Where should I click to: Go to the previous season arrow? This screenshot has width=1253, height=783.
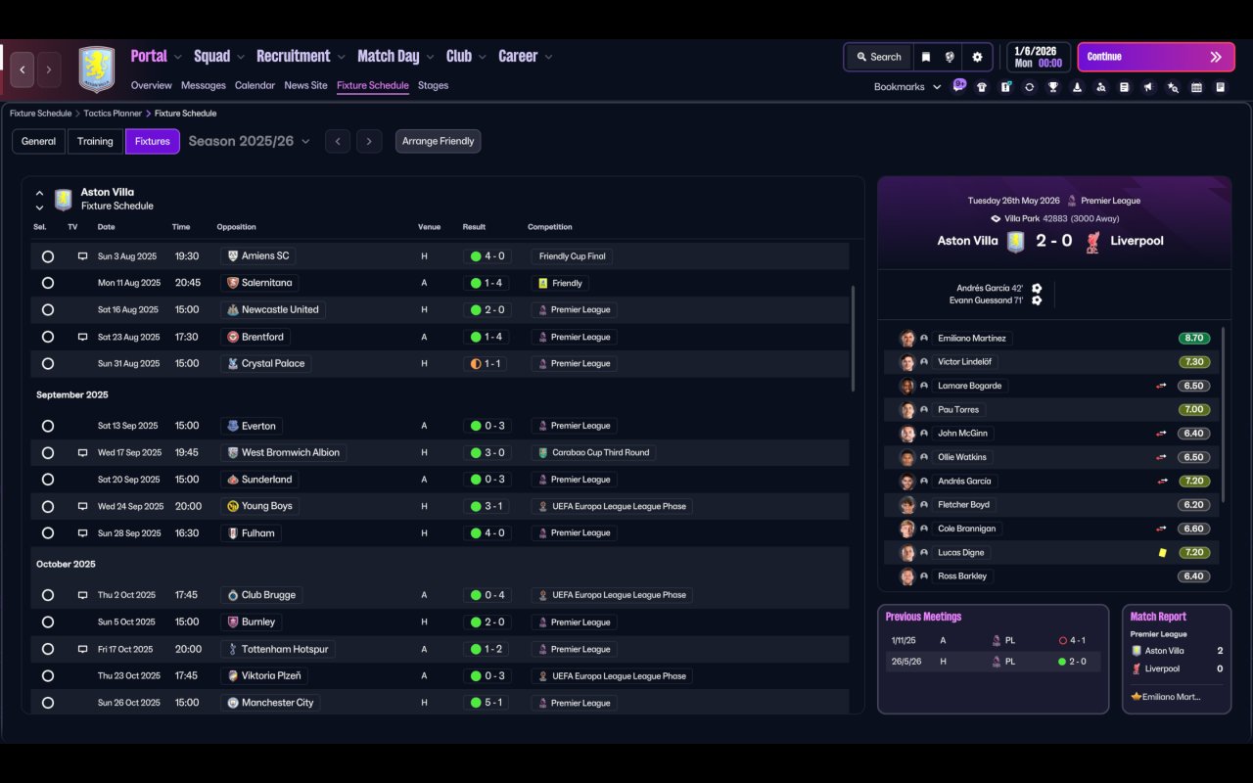[338, 141]
